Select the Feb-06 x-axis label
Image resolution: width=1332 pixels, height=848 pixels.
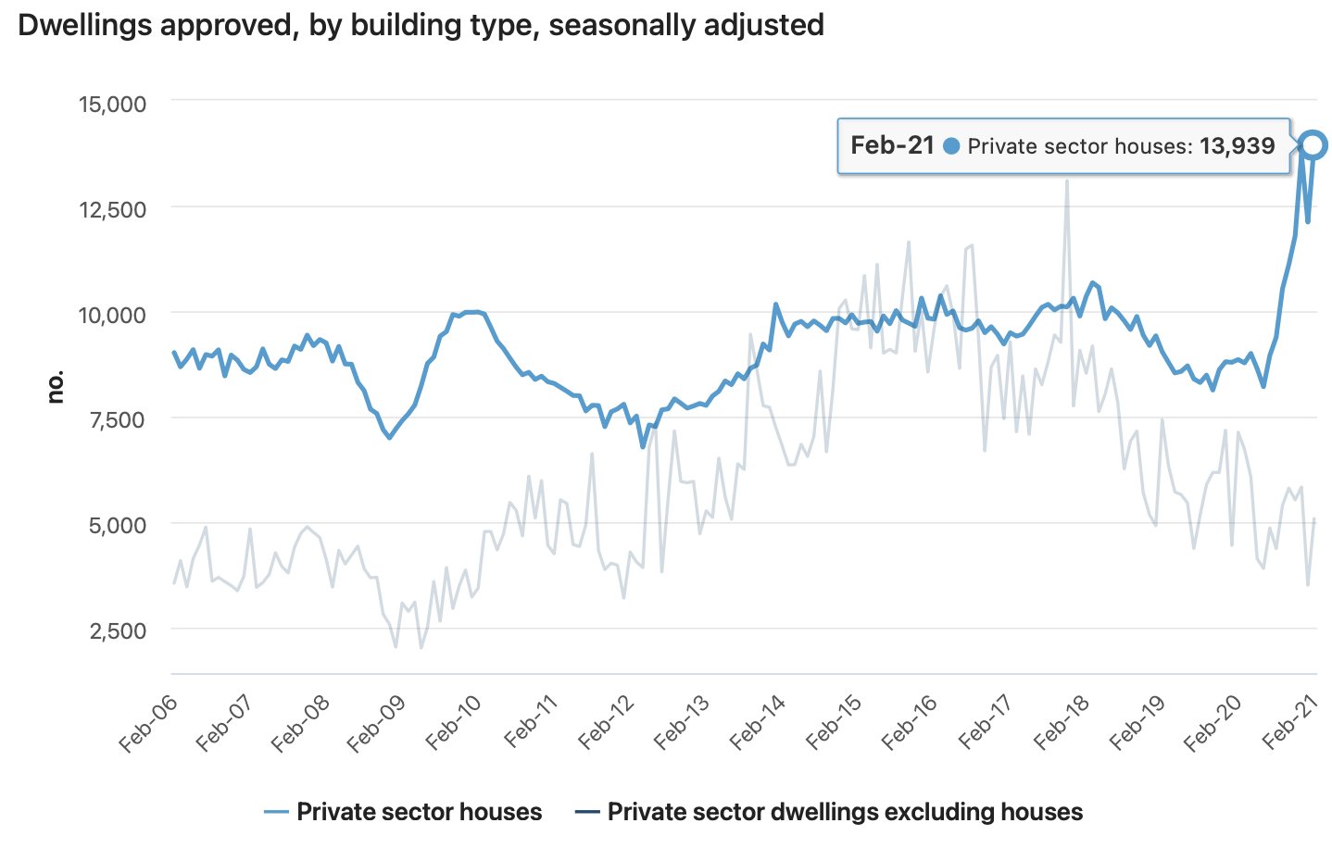pos(150,722)
